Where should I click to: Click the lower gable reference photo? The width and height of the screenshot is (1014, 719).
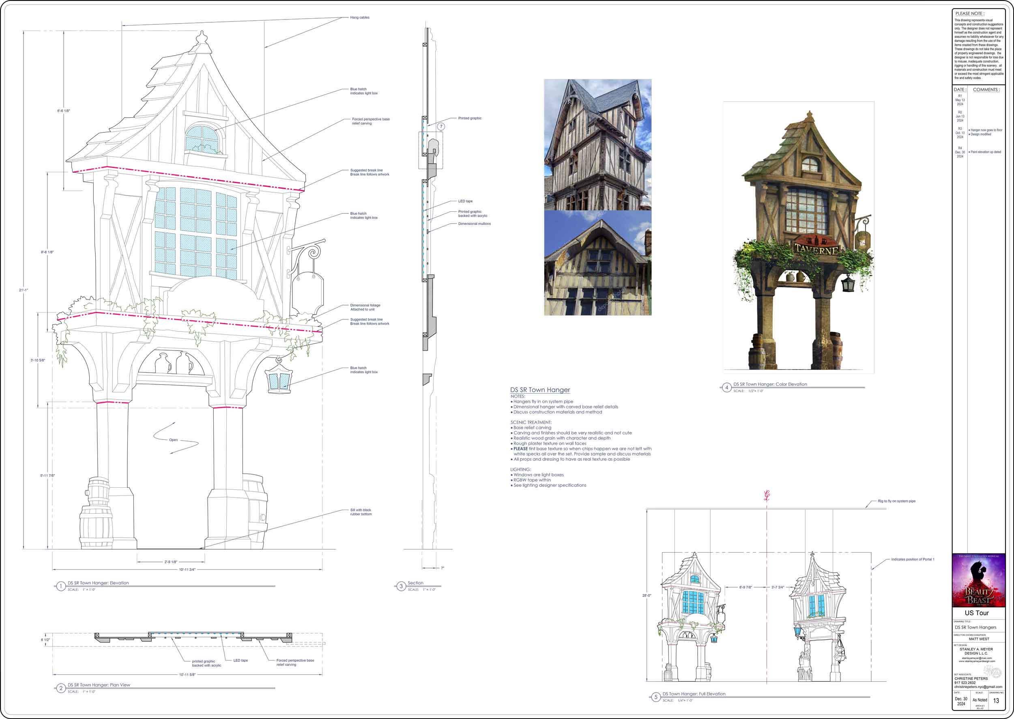[x=597, y=263]
